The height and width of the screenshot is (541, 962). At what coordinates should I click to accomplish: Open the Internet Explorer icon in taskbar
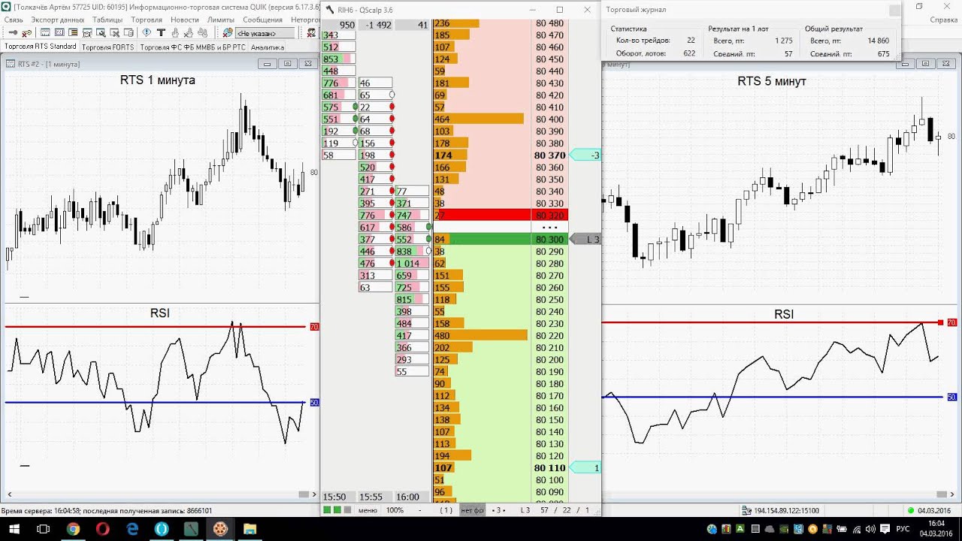tap(132, 529)
